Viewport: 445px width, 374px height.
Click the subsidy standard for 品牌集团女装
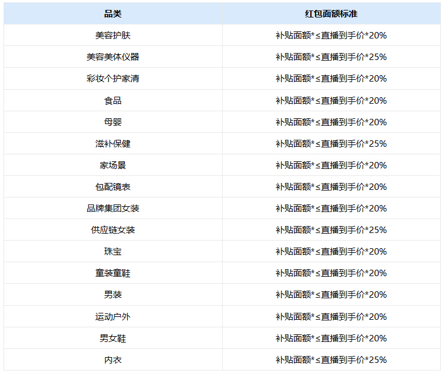click(x=331, y=209)
